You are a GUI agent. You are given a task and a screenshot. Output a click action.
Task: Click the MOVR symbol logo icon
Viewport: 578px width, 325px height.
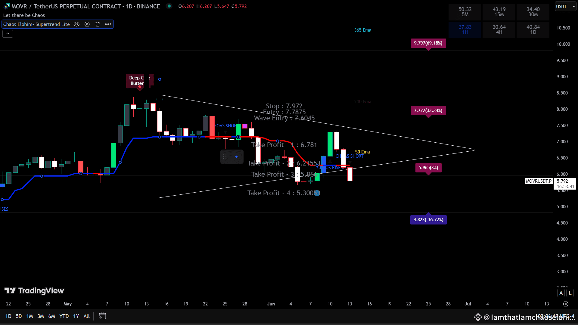(7, 6)
